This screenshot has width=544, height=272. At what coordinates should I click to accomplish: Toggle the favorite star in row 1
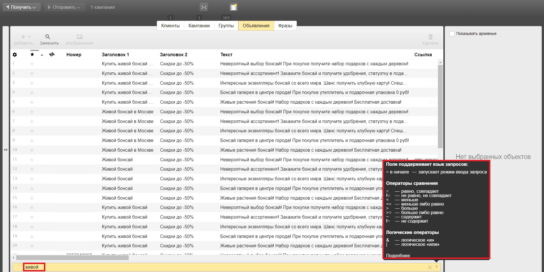32,64
